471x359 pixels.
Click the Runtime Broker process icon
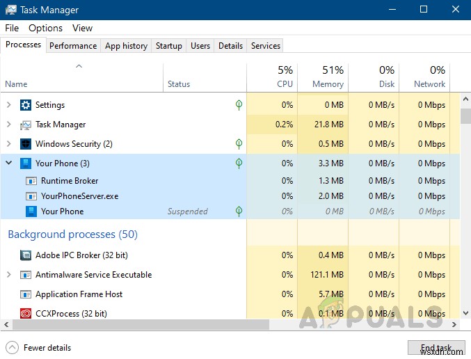(x=31, y=181)
